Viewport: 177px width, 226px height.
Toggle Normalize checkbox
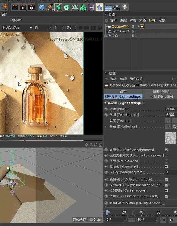(x=166, y=166)
